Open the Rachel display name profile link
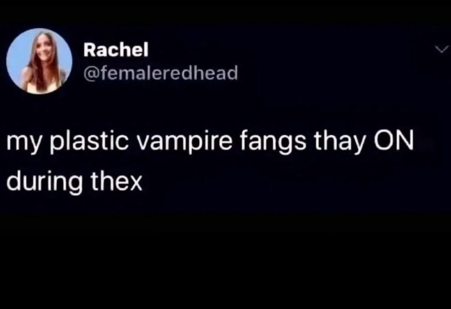451x309 pixels. [x=116, y=49]
